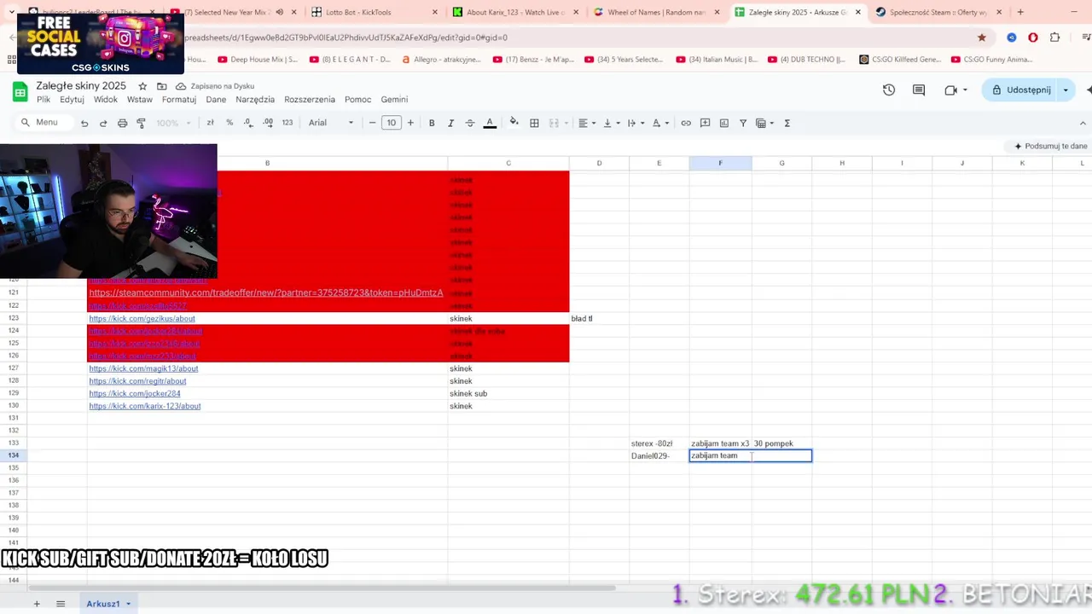Select the cell 'sterex -80zł'
Screen dimensions: 1092x614
click(x=659, y=443)
